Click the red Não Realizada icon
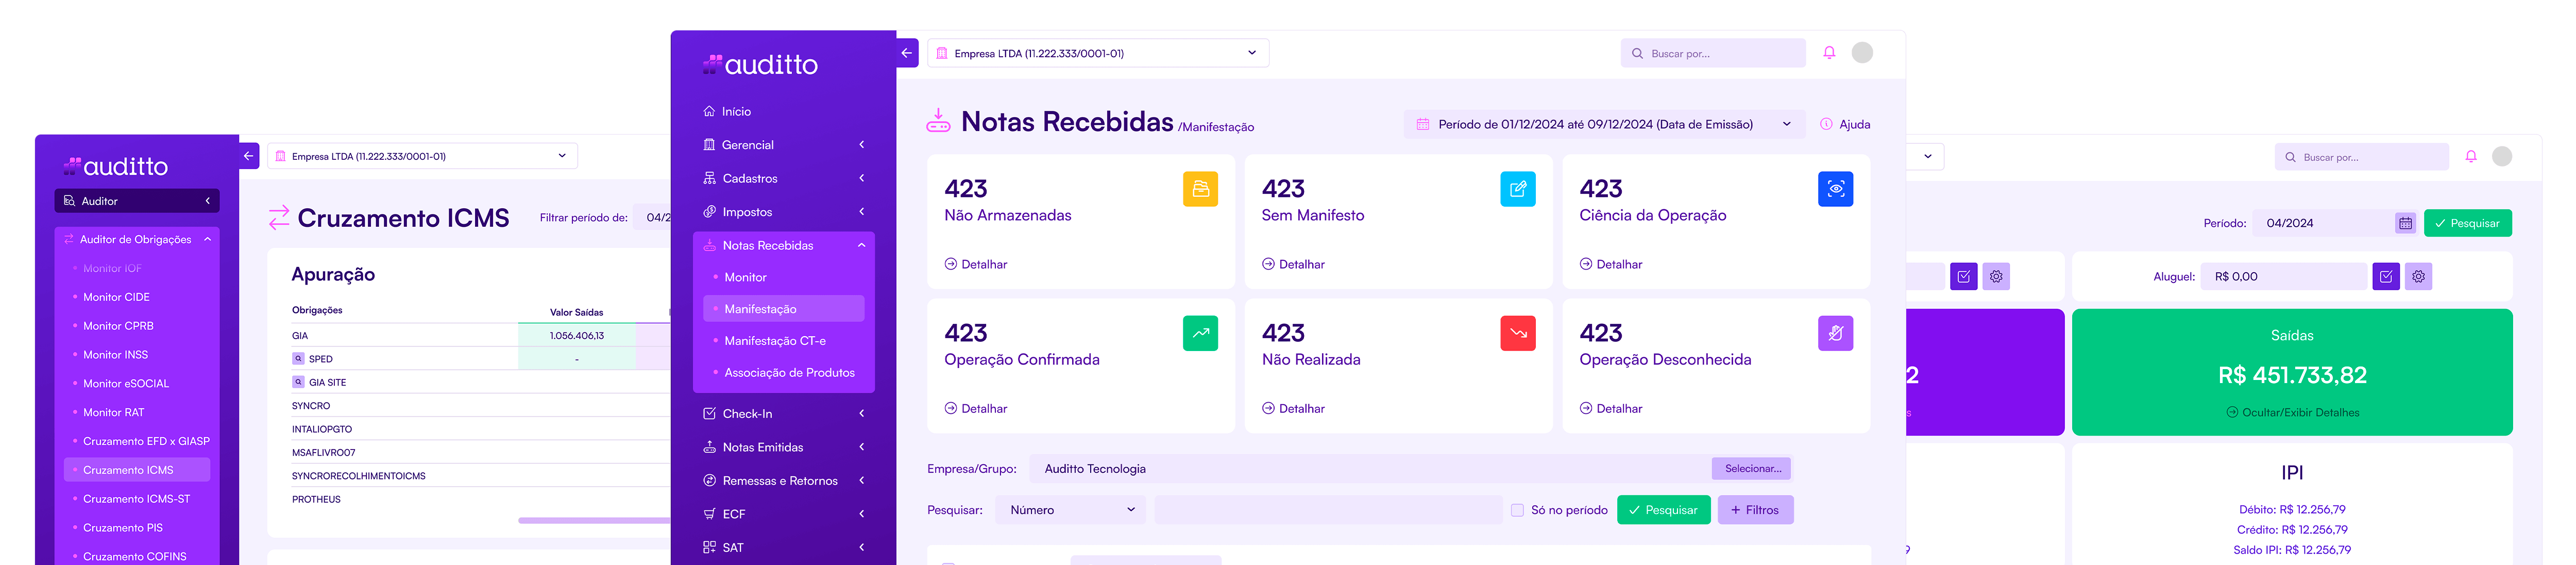The image size is (2576, 565). [1517, 333]
